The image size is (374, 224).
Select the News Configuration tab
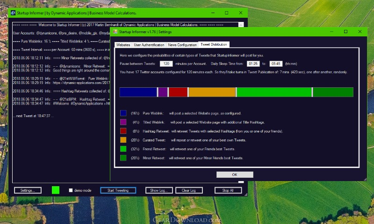[182, 45]
